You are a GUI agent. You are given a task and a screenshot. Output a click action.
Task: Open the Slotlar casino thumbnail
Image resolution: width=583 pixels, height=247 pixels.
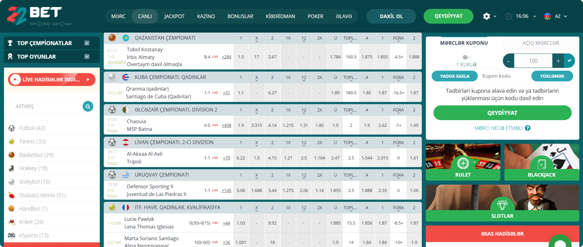[x=502, y=203]
